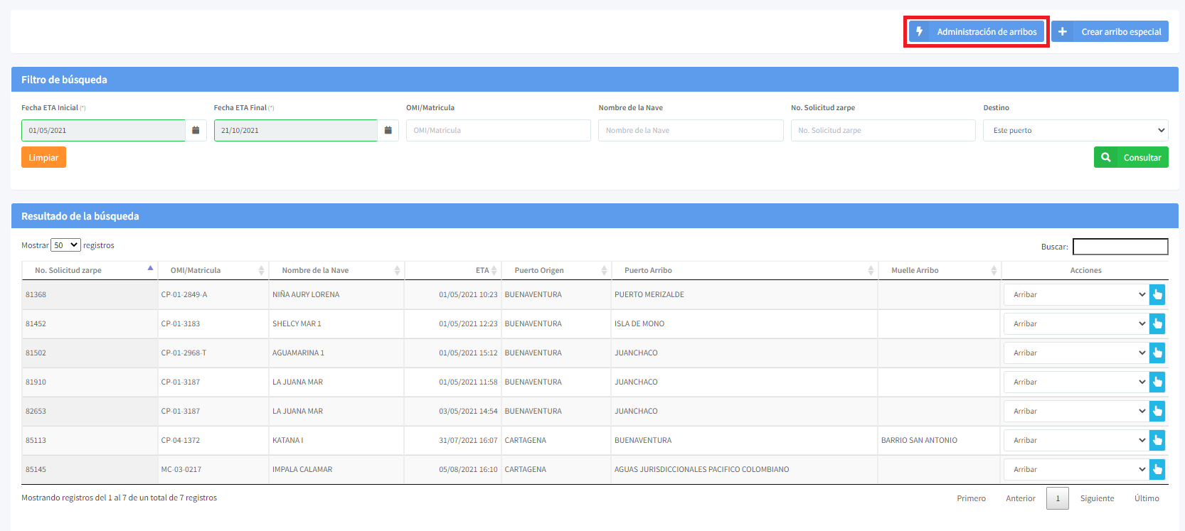
Task: Click hand action icon for SHELCY MAR 1
Action: (1157, 323)
